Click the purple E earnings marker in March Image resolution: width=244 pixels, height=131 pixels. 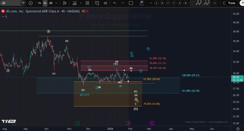click(x=152, y=123)
